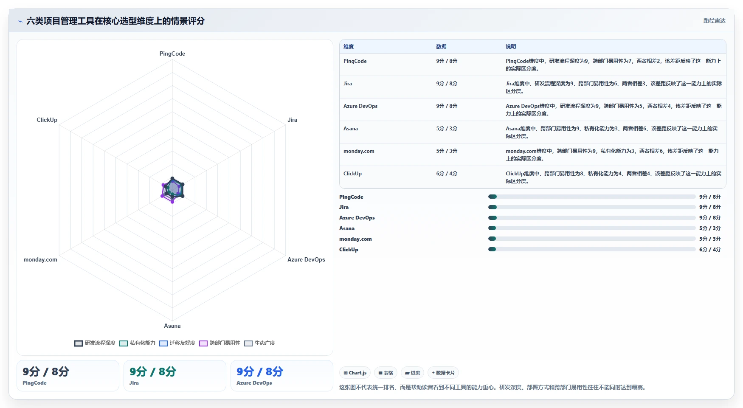743x408 pixels.
Task: Click the PingCode axis label on the radar
Action: 172,53
